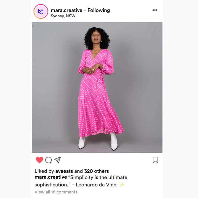Expand View all 16 comments

coord(56,192)
